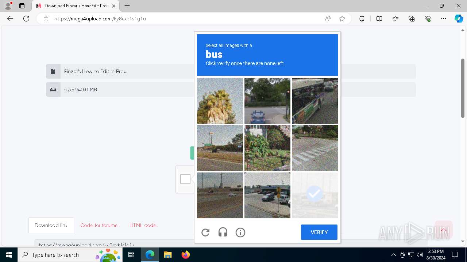467x262 pixels.
Task: Select the bus image tile
Action: click(315, 101)
